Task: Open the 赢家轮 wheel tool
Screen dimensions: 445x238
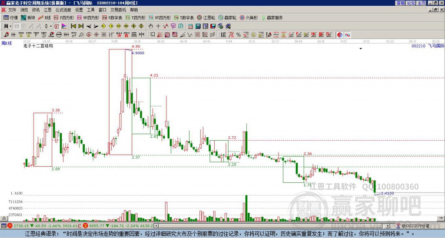Action: [227, 17]
